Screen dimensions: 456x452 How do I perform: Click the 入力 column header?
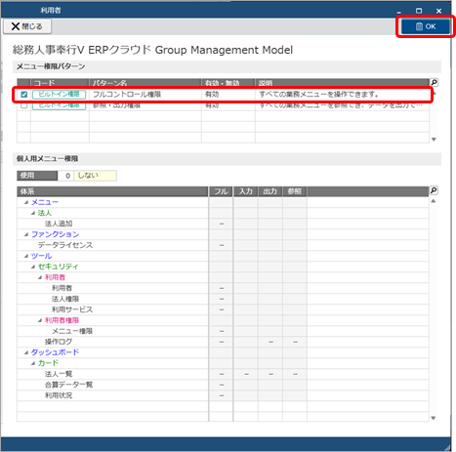(x=246, y=191)
